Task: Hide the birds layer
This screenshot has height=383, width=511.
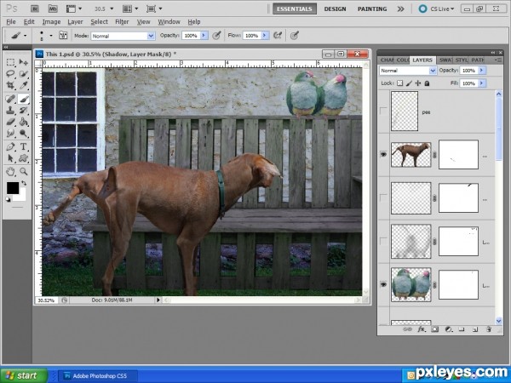Action: pyautogui.click(x=383, y=284)
